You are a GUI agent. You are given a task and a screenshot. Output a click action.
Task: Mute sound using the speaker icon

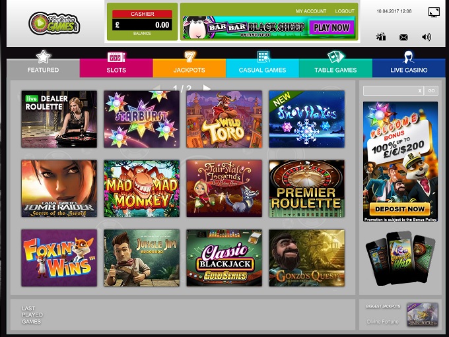pyautogui.click(x=426, y=37)
